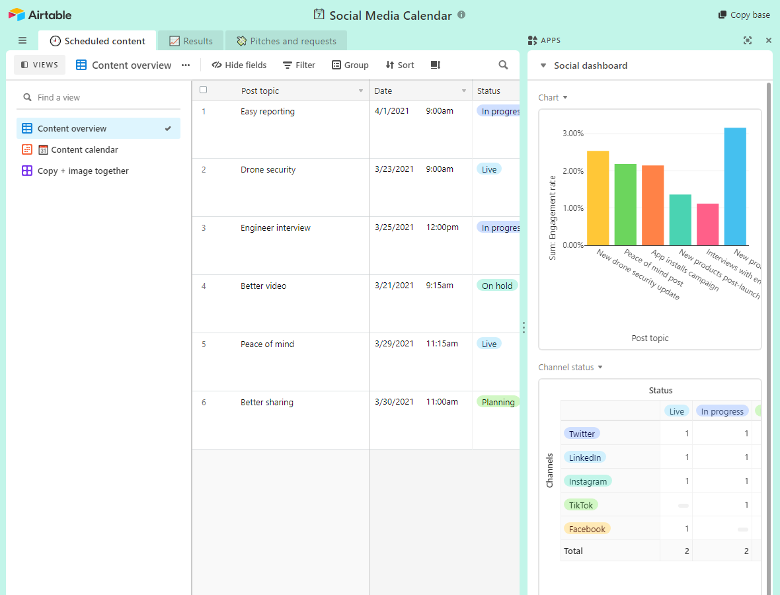Image resolution: width=780 pixels, height=595 pixels.
Task: Select the Drone security cell
Action: (280, 188)
